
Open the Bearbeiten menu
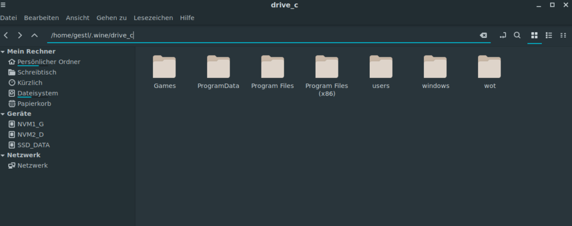pos(41,18)
